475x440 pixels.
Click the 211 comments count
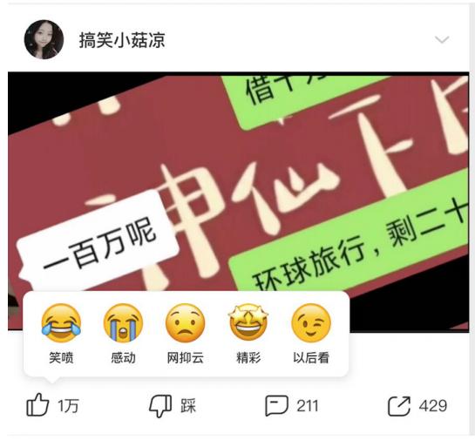[308, 406]
